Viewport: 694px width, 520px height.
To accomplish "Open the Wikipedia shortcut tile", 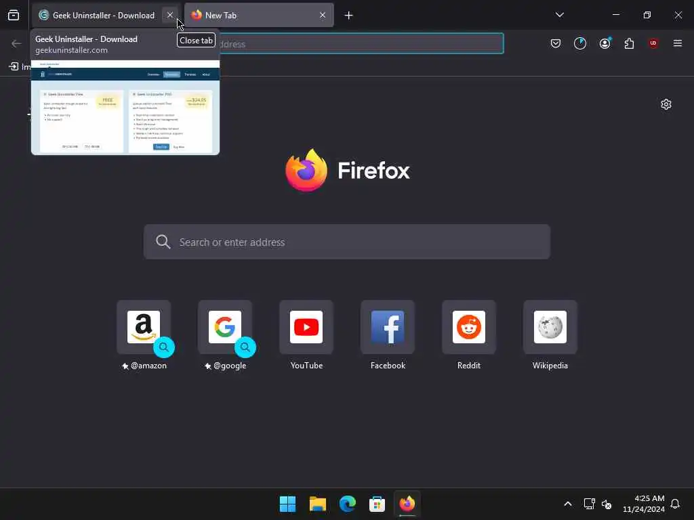I will click(x=550, y=327).
